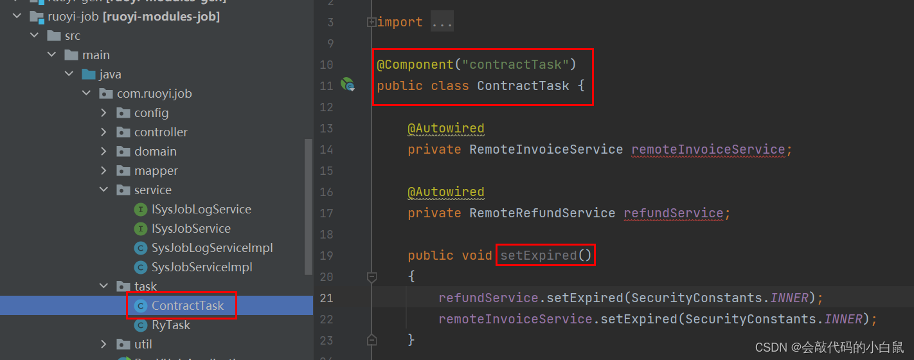Image resolution: width=914 pixels, height=360 pixels.
Task: Click ContractTask class icon in tree
Action: tap(140, 306)
